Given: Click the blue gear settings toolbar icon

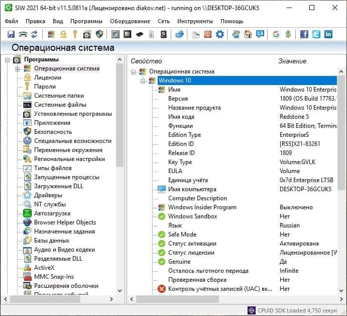Looking at the screenshot, I should (x=220, y=34).
